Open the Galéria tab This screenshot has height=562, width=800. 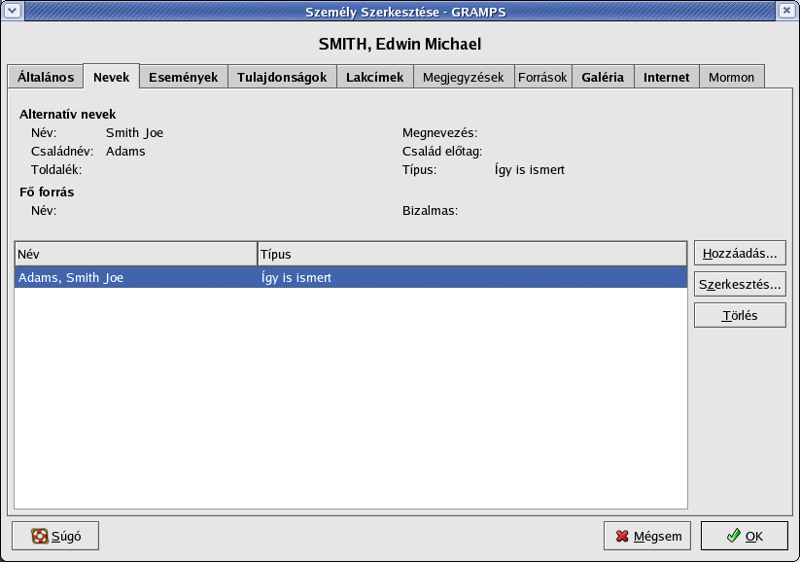pos(603,77)
